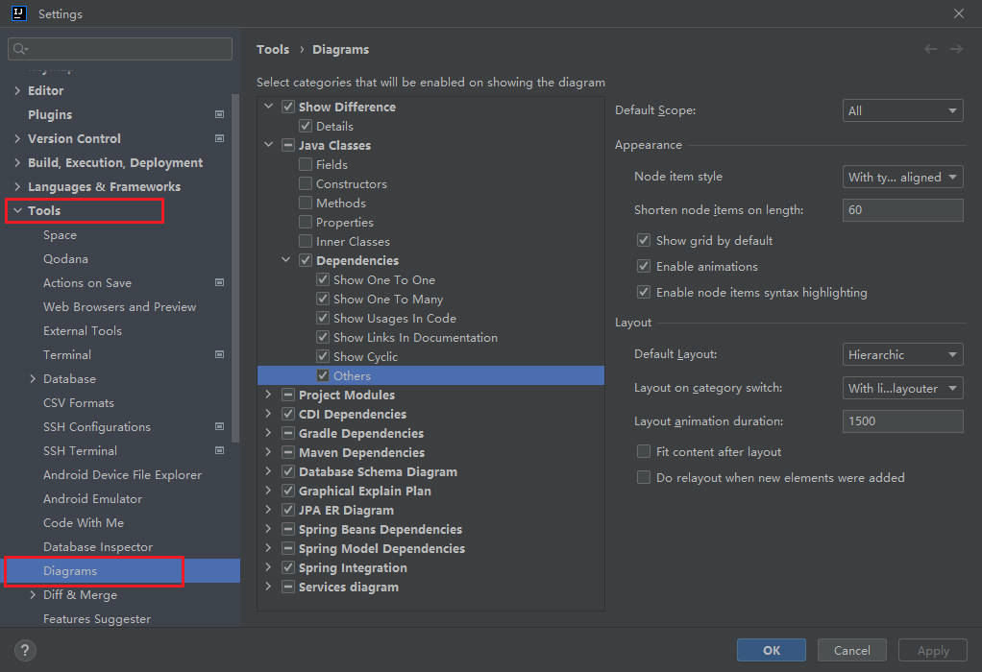Enable the Fields checkbox under Java Classes
The height and width of the screenshot is (672, 982).
[x=306, y=164]
